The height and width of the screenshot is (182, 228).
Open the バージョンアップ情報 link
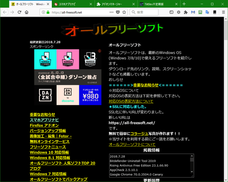[x=48, y=131]
